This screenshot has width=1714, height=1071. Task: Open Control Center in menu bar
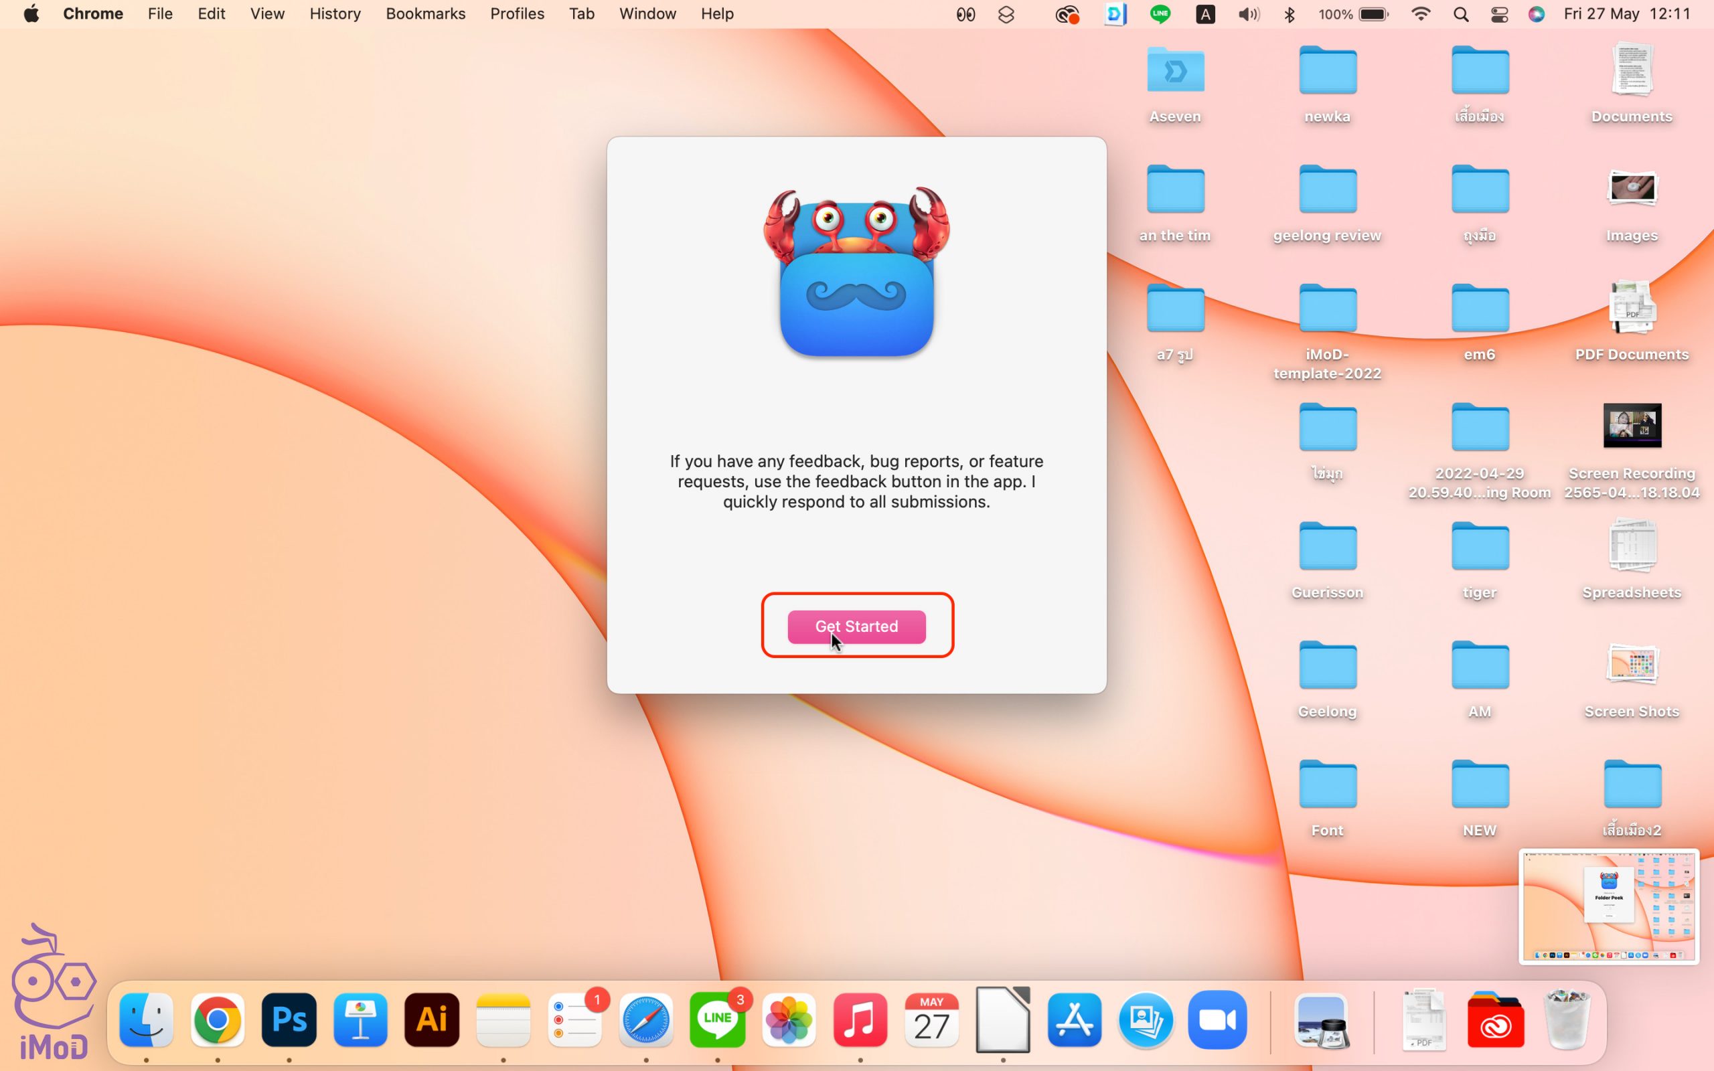pos(1498,14)
